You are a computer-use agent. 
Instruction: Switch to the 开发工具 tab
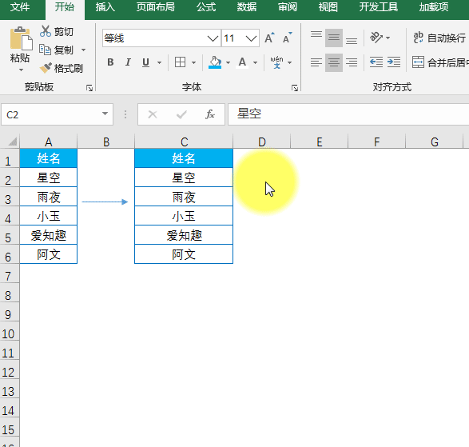tap(379, 7)
